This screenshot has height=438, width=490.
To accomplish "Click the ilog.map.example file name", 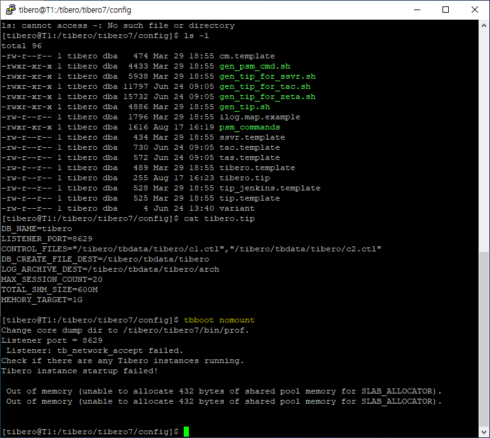I will (x=260, y=117).
